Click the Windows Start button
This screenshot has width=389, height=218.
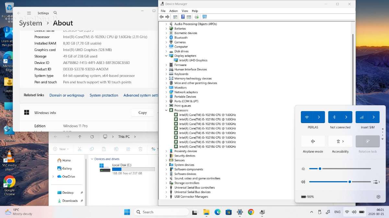click(127, 212)
